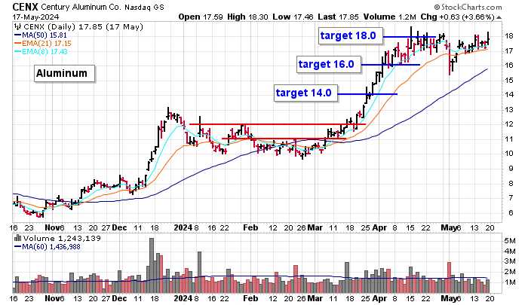Click the Aluminum annotation box
The image size is (528, 305).
coord(64,73)
